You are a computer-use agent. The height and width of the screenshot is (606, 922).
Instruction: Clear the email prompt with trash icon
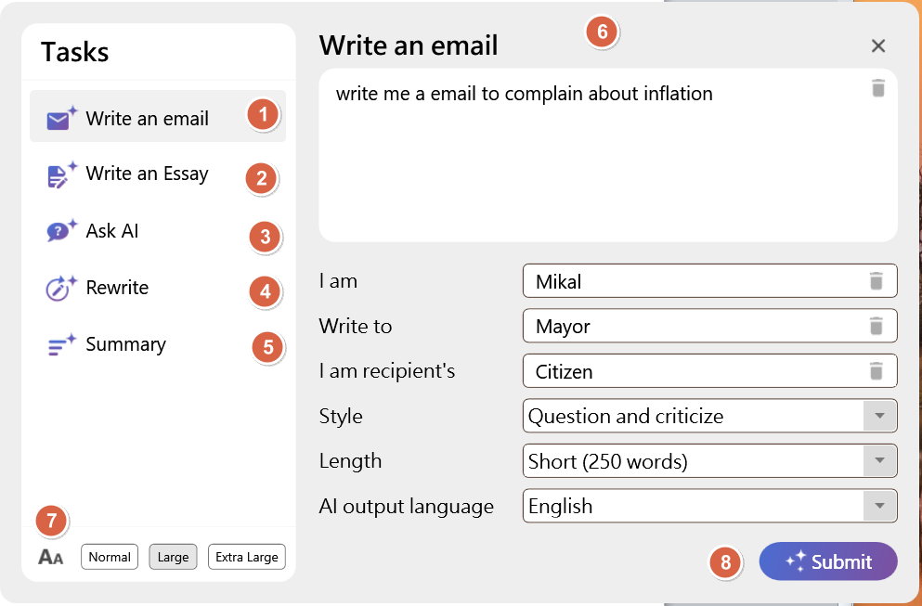[878, 88]
